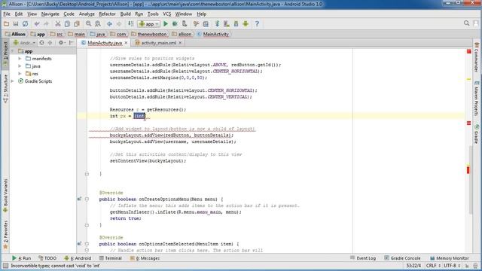Collapse the app module node
Image resolution: width=482 pixels, height=271 pixels.
(x=12, y=51)
